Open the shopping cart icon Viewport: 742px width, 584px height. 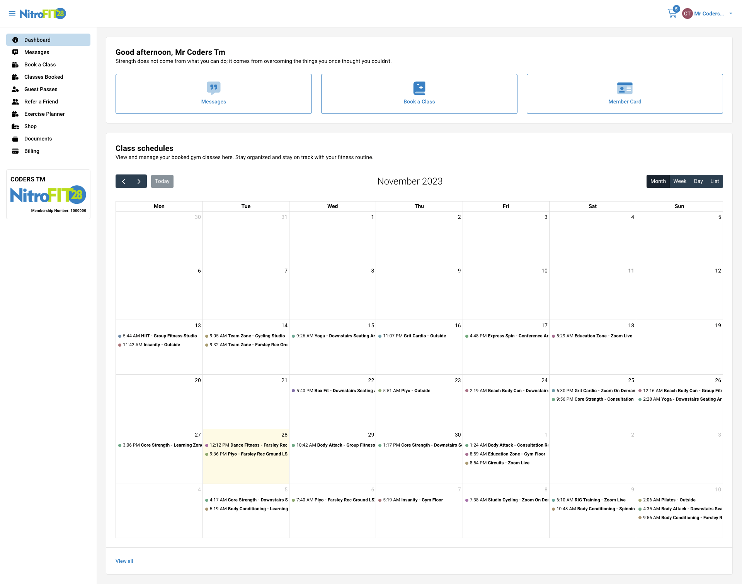tap(672, 14)
